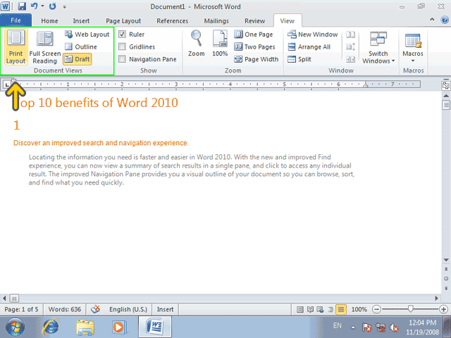The width and height of the screenshot is (451, 338).
Task: Click Redo icon in Quick Access Toolbar
Action: pyautogui.click(x=53, y=6)
